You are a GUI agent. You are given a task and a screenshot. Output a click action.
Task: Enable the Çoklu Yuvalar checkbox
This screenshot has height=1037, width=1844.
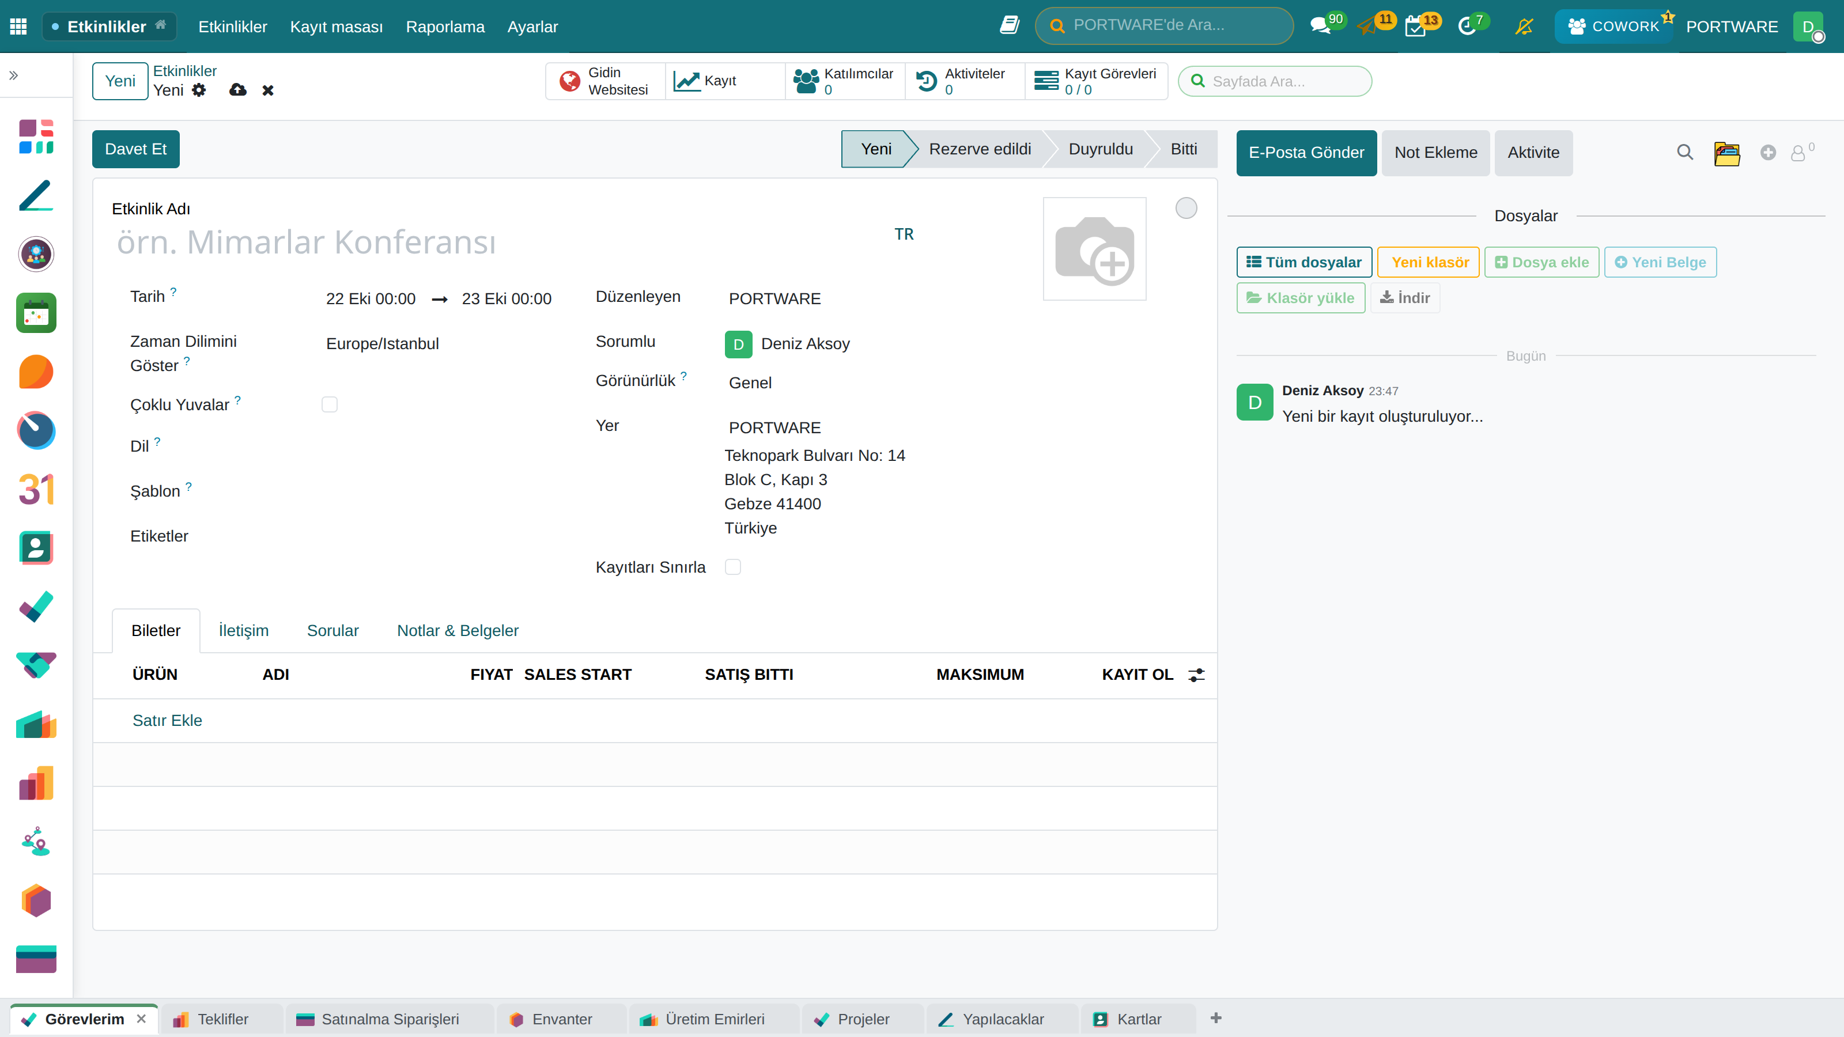tap(329, 404)
